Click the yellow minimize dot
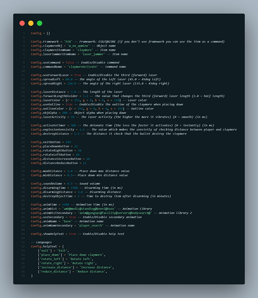Viewport: 258px width, 298px height. point(31,23)
